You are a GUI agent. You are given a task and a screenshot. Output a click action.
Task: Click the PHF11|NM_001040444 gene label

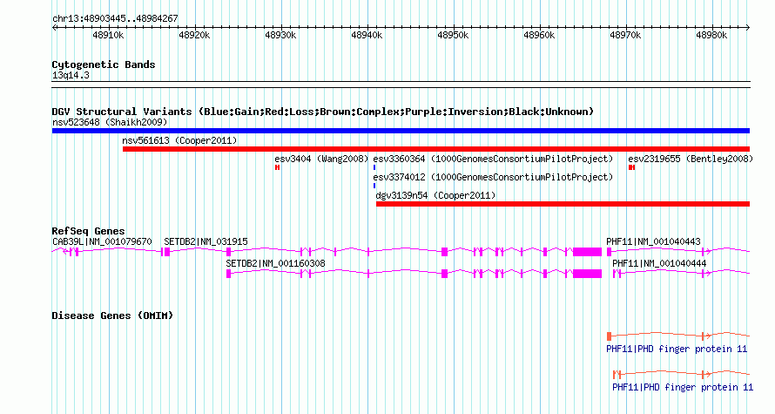[659, 263]
